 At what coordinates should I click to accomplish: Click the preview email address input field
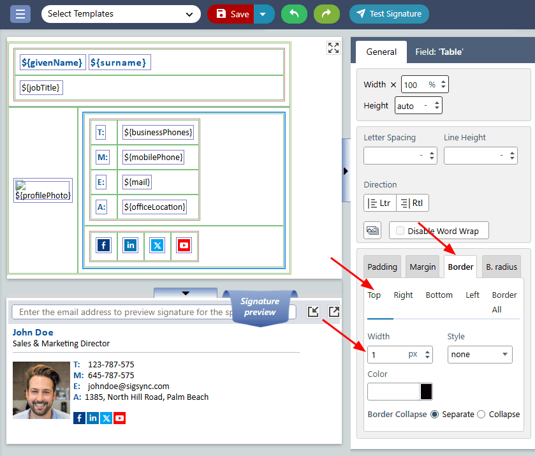[x=153, y=313]
